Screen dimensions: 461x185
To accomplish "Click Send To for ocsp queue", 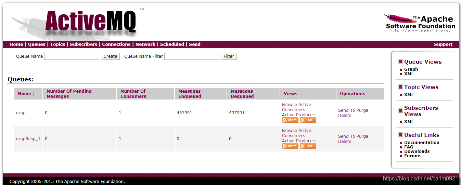I will (x=346, y=110).
